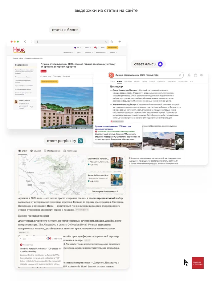Expand the Транспорт menu

(88, 53)
